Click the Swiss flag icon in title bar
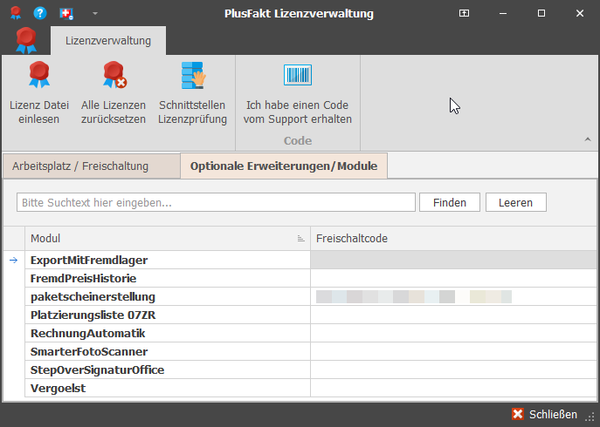 pos(66,13)
